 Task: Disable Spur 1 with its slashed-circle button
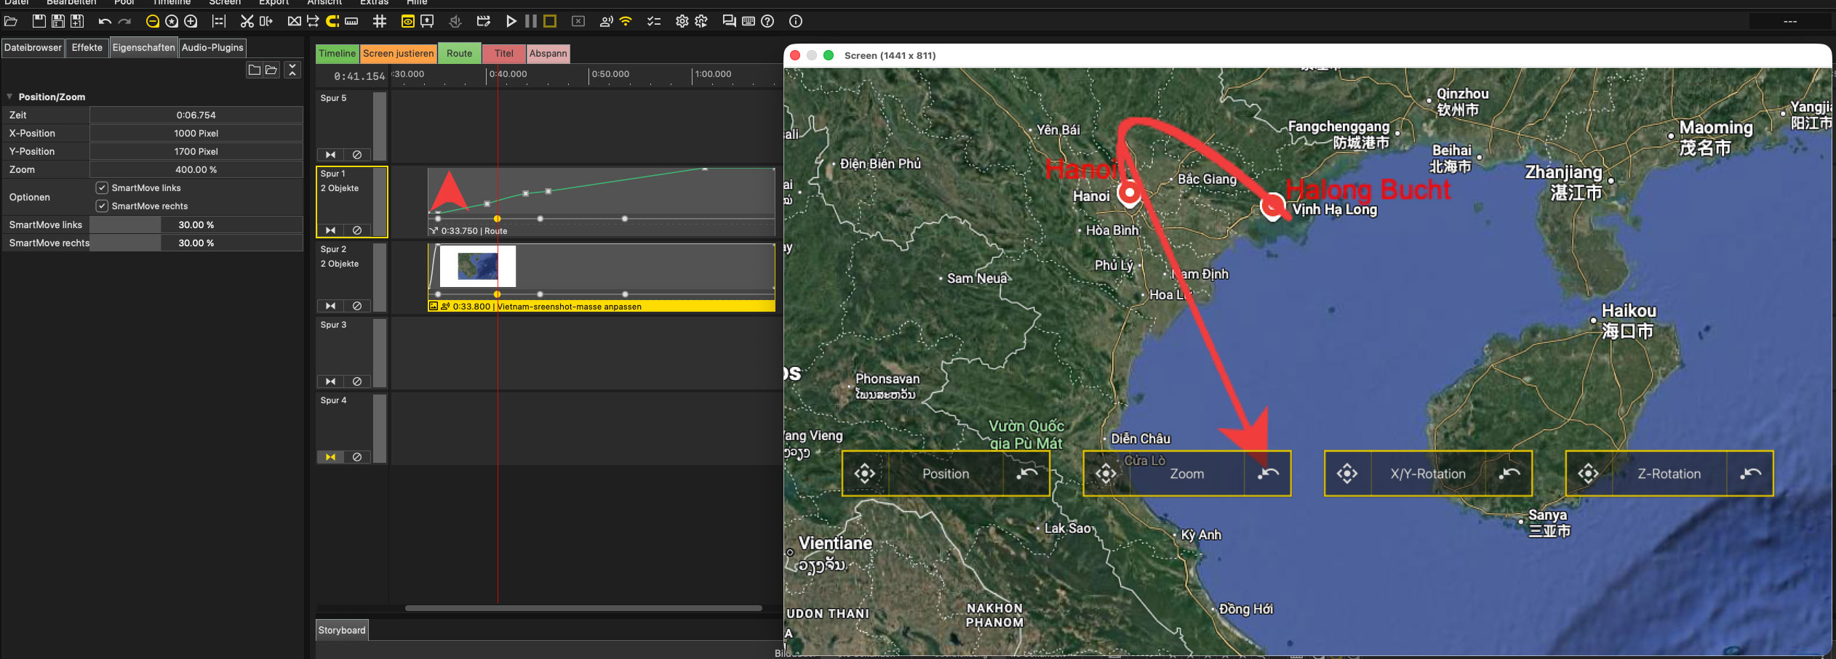[x=357, y=230]
